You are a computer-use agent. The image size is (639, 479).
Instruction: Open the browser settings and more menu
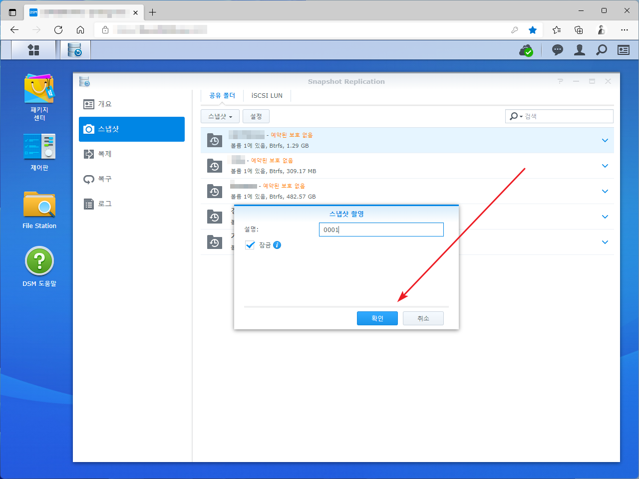click(x=625, y=30)
